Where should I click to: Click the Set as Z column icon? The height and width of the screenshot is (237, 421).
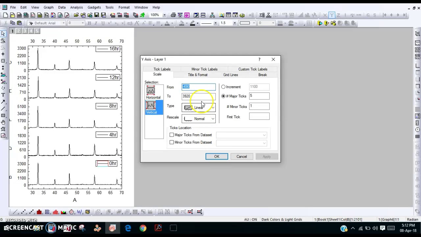pyautogui.click(x=338, y=15)
